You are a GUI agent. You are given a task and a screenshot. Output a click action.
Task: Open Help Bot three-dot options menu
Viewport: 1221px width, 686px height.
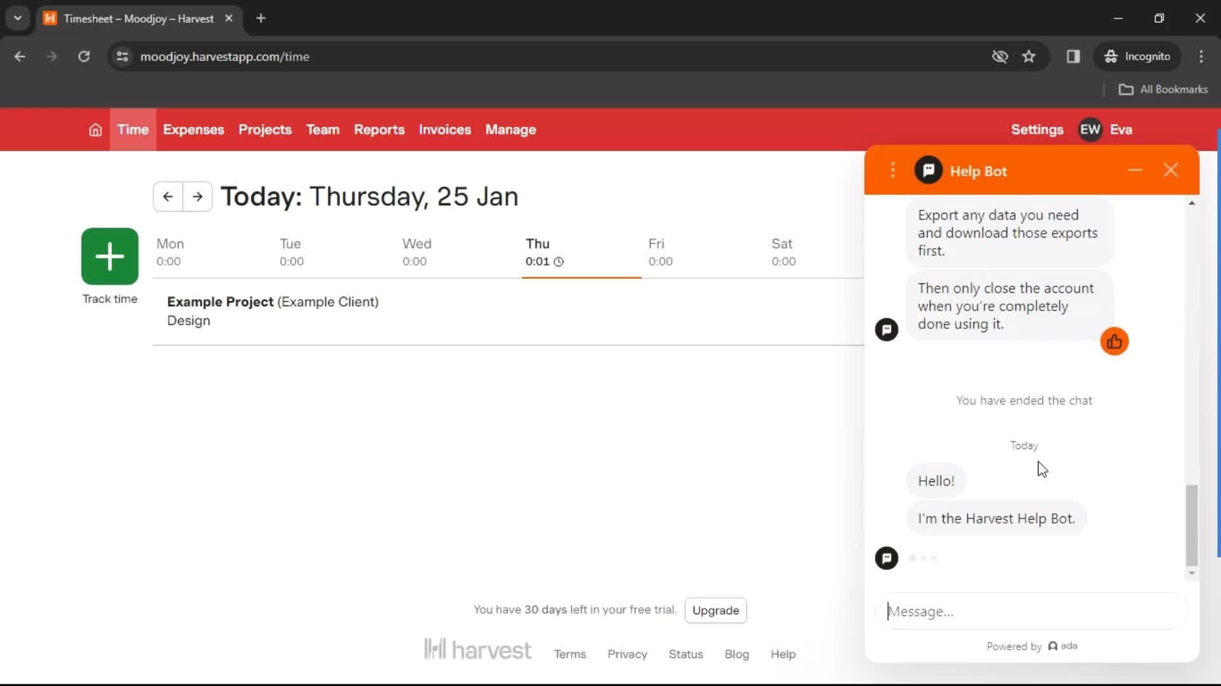(893, 170)
